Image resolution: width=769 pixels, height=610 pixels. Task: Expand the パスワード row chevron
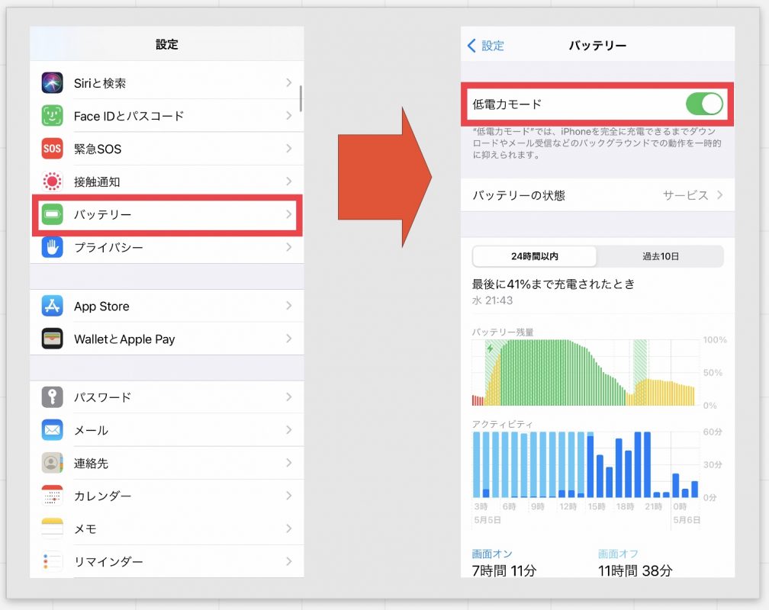pyautogui.click(x=288, y=396)
